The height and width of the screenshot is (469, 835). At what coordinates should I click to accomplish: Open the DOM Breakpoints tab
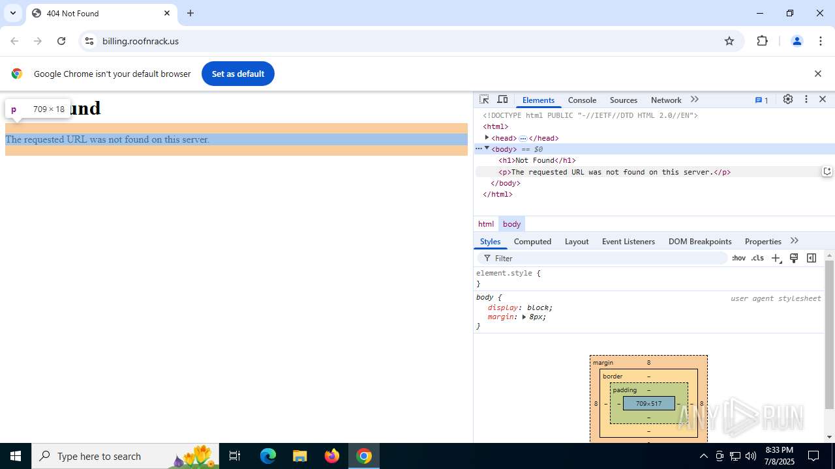point(700,242)
